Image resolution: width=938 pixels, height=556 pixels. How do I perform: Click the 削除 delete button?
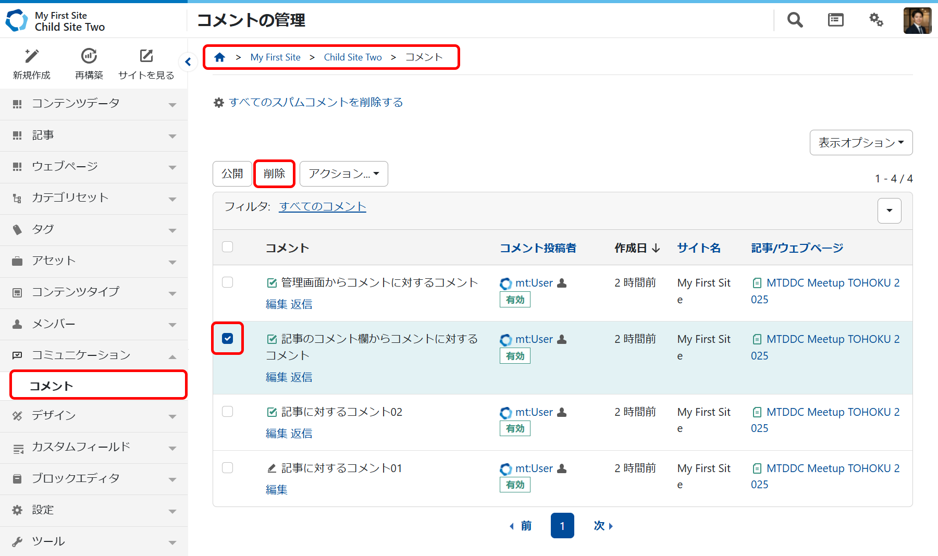(274, 174)
